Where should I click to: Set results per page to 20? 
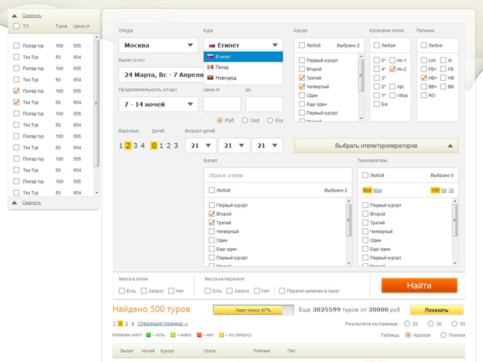(x=407, y=324)
